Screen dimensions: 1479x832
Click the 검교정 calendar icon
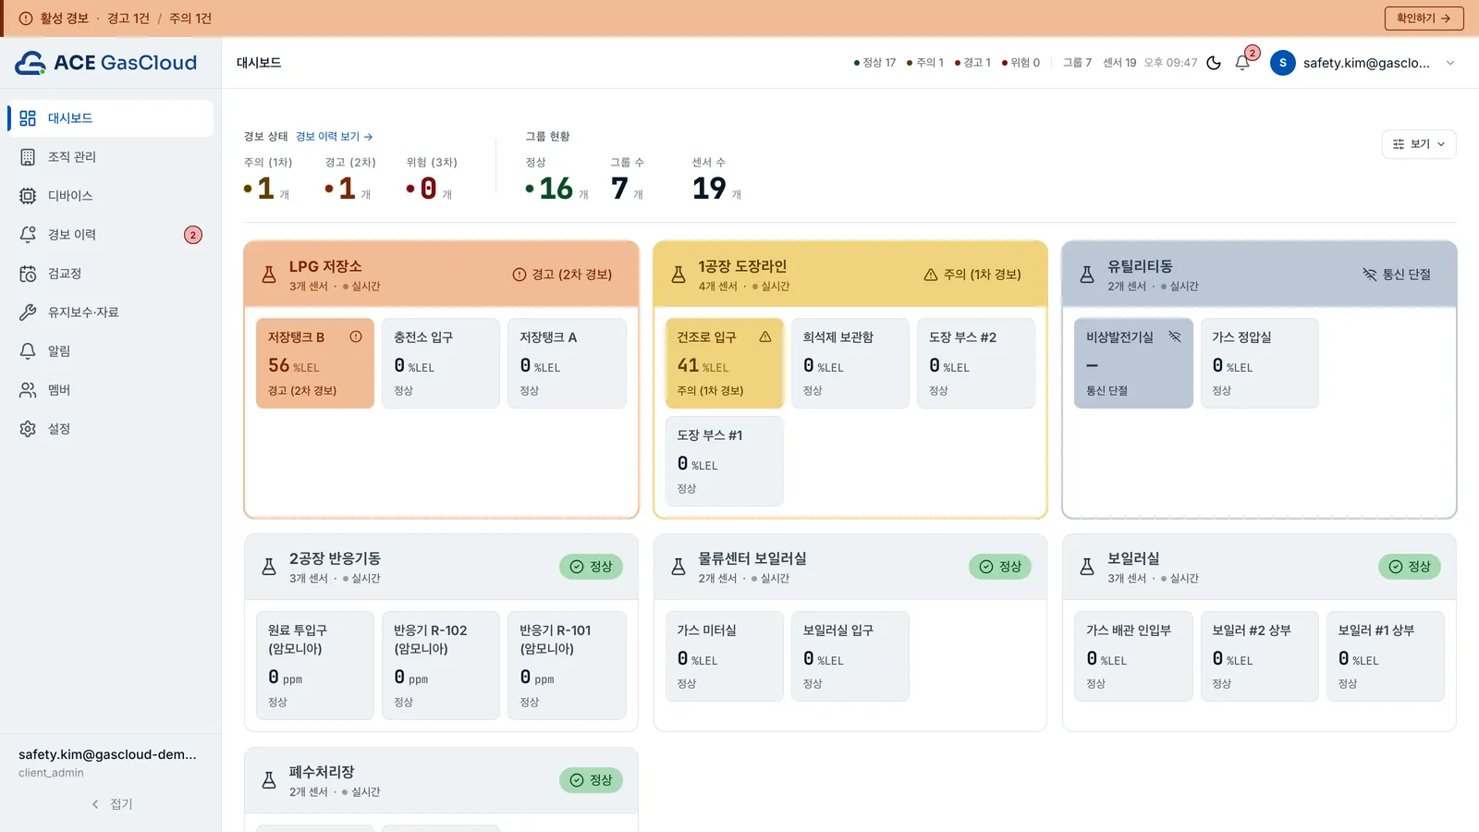click(28, 274)
